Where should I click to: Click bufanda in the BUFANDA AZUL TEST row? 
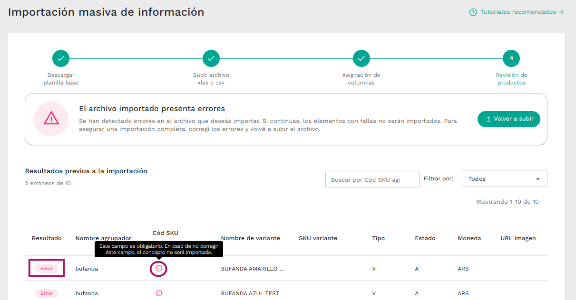click(87, 293)
